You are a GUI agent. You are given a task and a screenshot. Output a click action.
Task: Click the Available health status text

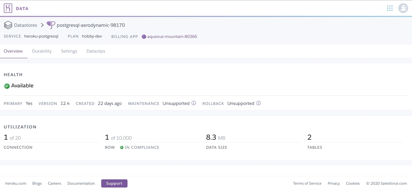[22, 86]
